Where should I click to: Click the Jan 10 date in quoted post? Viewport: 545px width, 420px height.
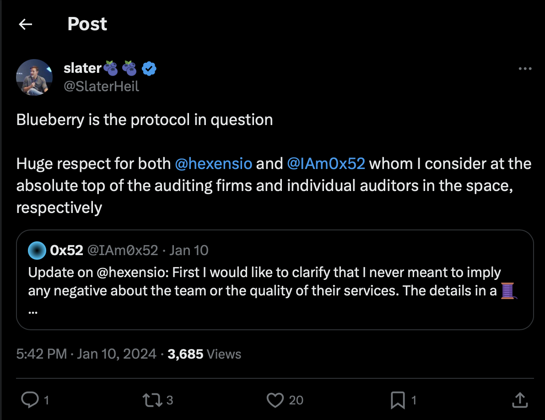click(189, 250)
